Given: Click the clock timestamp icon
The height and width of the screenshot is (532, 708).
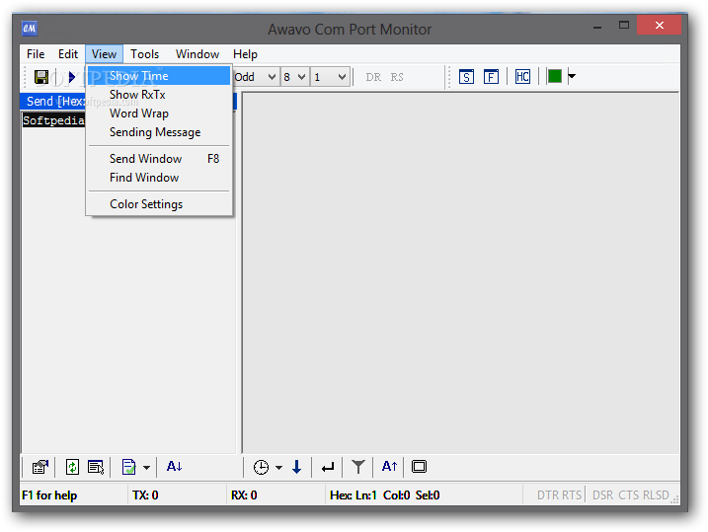Looking at the screenshot, I should click(261, 467).
